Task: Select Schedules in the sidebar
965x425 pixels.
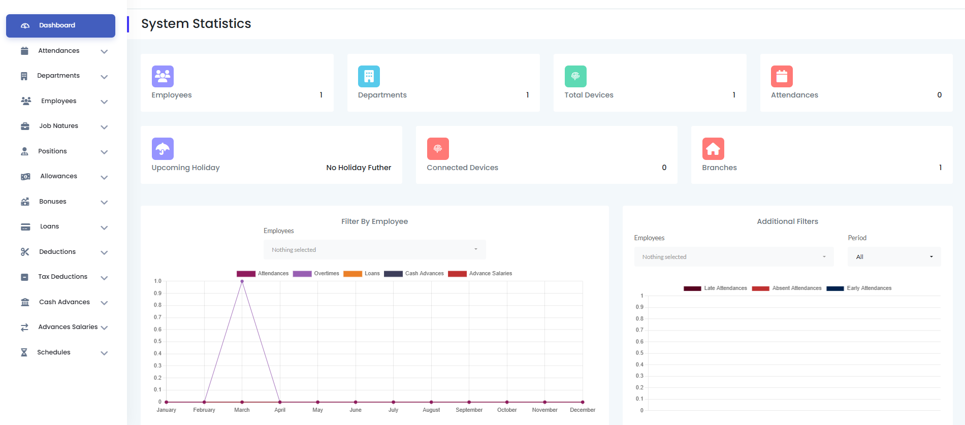Action: click(x=54, y=352)
